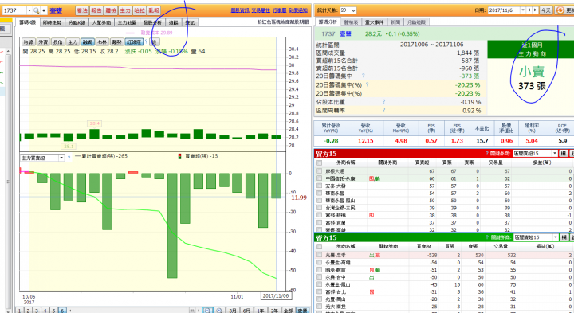The width and height of the screenshot is (574, 313).
Task: Switch to the 重大事件 tab
Action: pyautogui.click(x=374, y=22)
